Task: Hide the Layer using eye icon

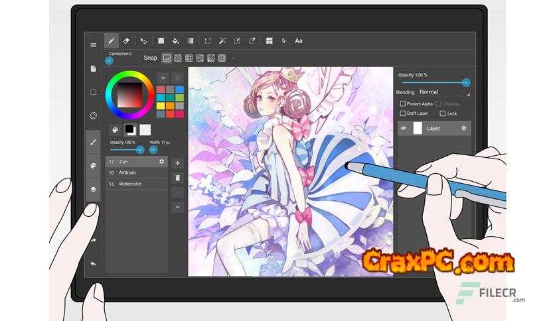Action: (x=404, y=128)
